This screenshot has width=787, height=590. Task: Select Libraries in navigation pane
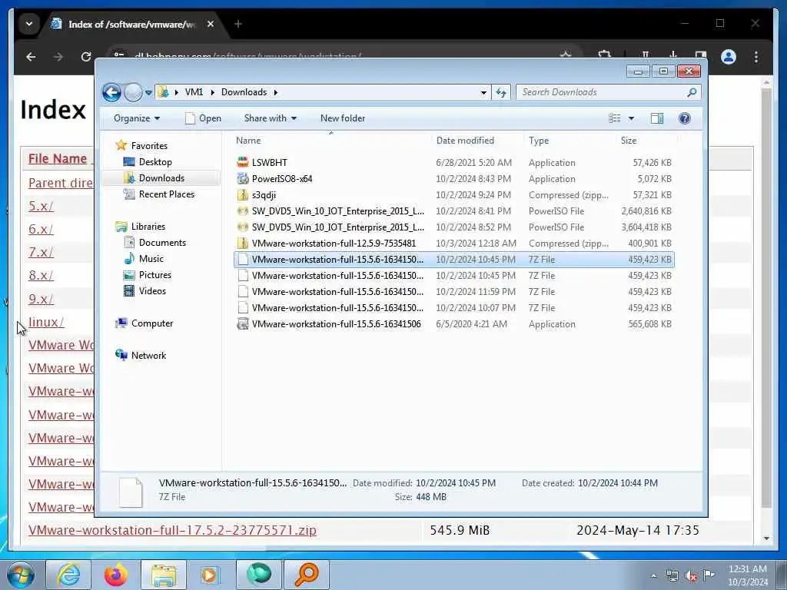pyautogui.click(x=148, y=227)
